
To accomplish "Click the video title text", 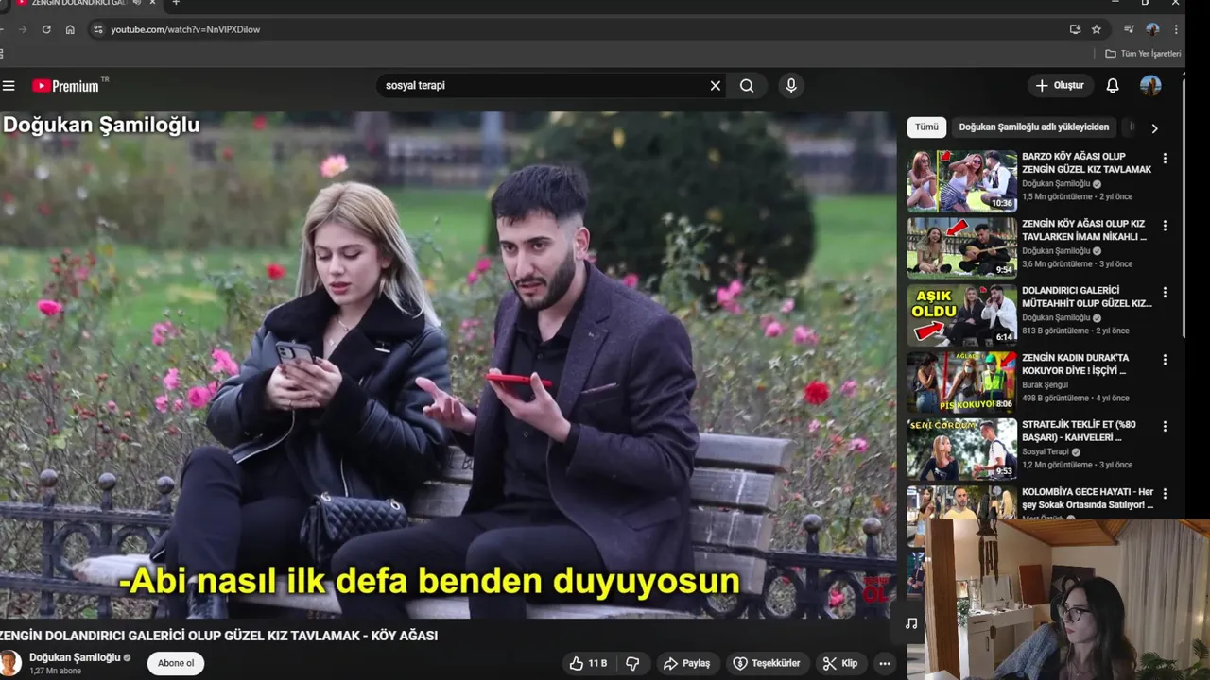I will pos(218,636).
